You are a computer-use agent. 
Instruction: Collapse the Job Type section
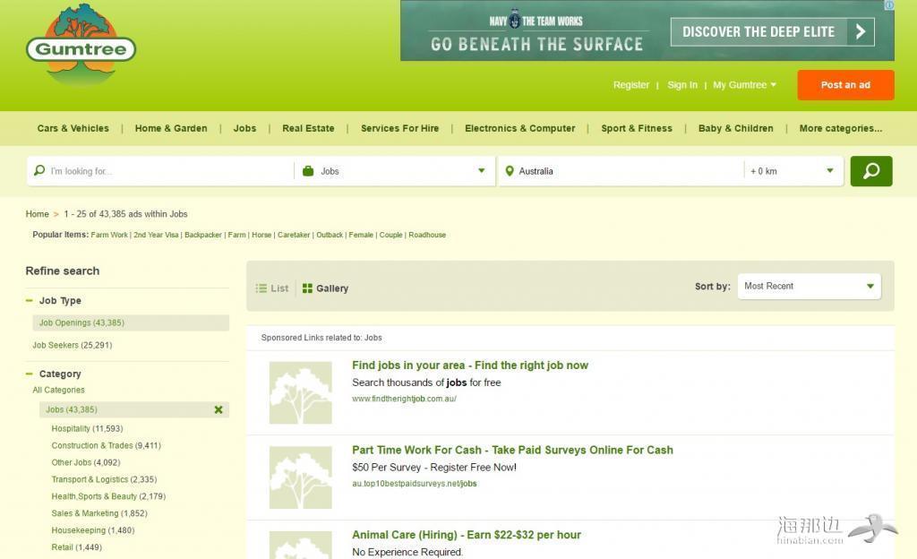(30, 300)
